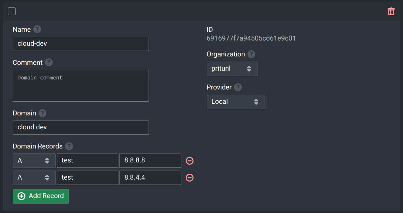Click the red trash delete icon
Screen dimensions: 403x213
pos(391,12)
